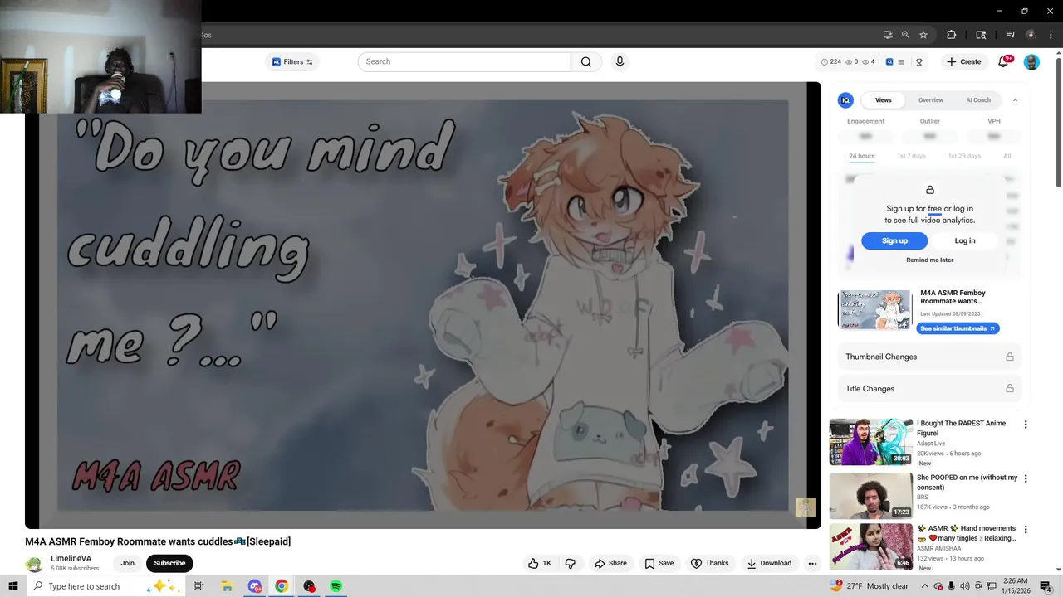Open Chrome three-dot menu
1063x597 pixels.
click(x=1051, y=35)
